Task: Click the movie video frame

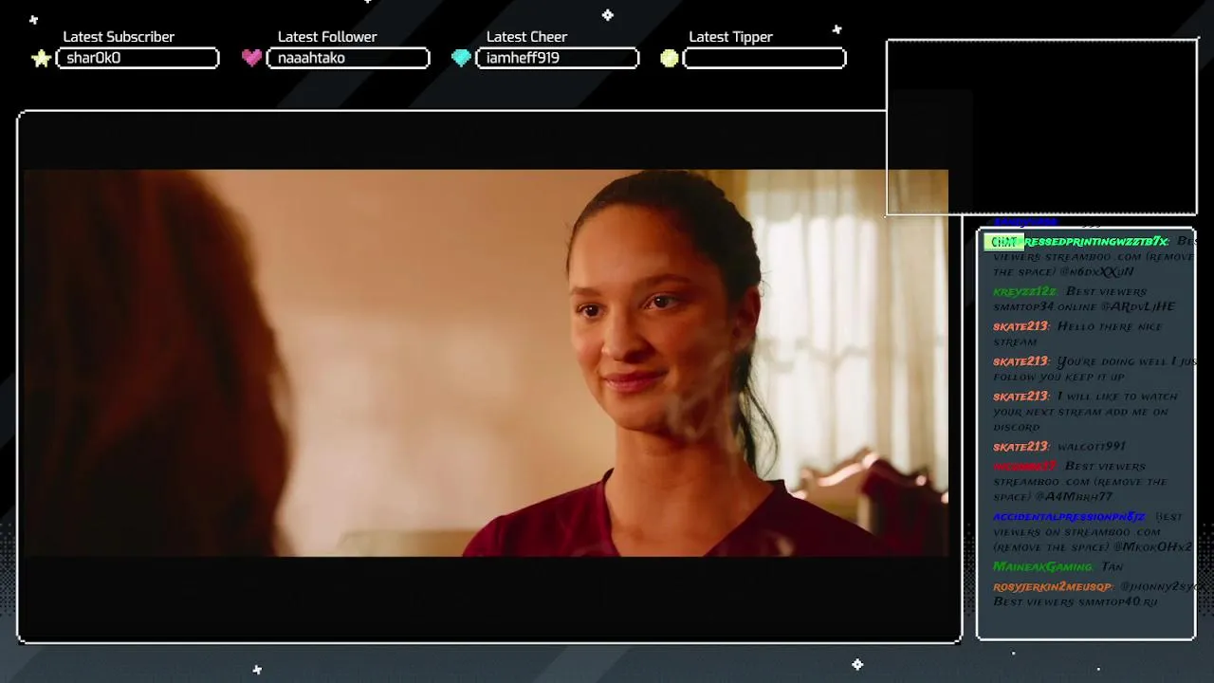Action: [485, 362]
